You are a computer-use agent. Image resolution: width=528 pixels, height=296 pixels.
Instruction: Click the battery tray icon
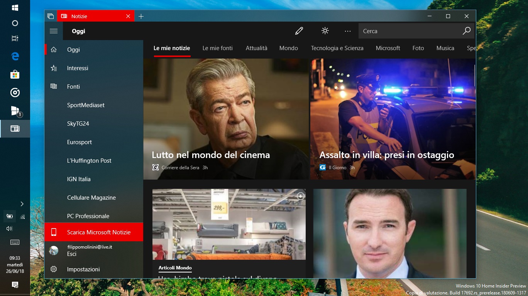10,217
